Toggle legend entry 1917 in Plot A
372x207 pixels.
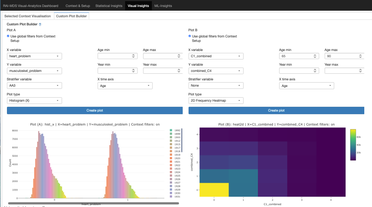pyautogui.click(x=175, y=148)
